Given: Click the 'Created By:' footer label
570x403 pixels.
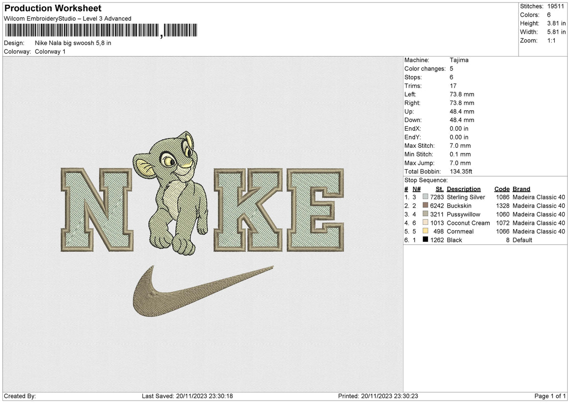Looking at the screenshot, I should (20, 396).
